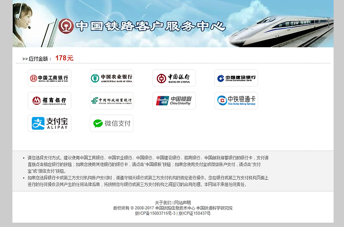The height and width of the screenshot is (227, 344).
Task: Click the 京ICP备15003716号-3 record text
Action: pyautogui.click(x=155, y=213)
